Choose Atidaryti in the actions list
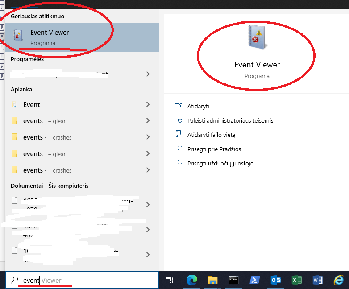 click(198, 106)
